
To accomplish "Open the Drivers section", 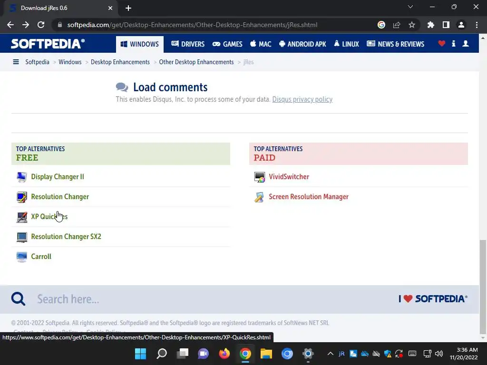I will [188, 44].
